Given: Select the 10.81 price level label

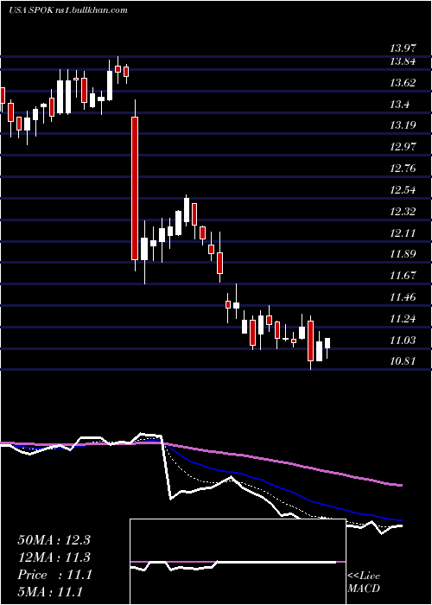Looking at the screenshot, I should coord(403,361).
